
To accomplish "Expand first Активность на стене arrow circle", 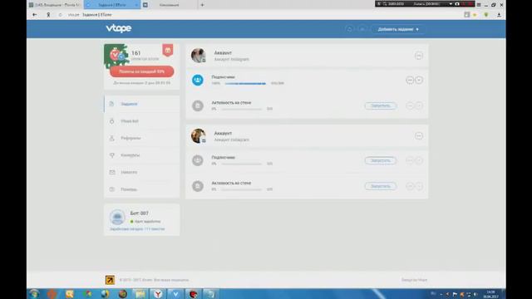I will coord(419,105).
